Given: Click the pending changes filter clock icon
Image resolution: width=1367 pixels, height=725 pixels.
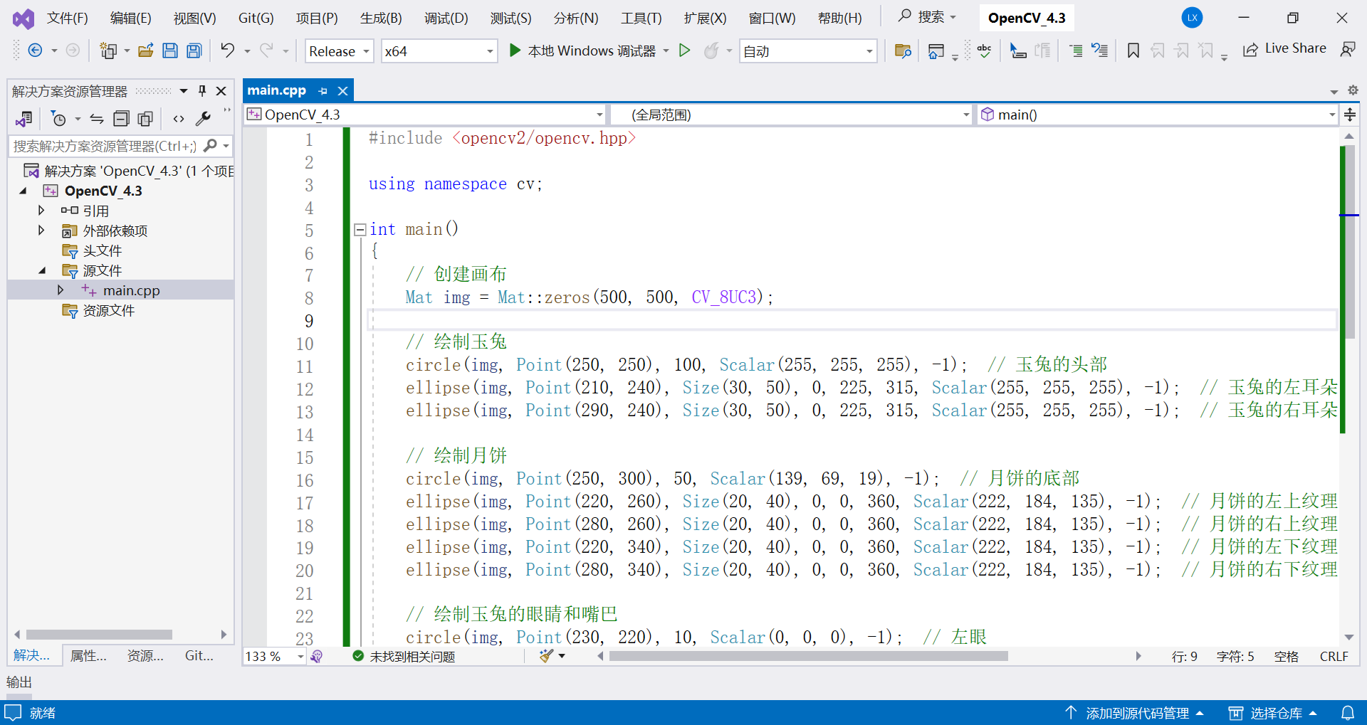Looking at the screenshot, I should (58, 119).
